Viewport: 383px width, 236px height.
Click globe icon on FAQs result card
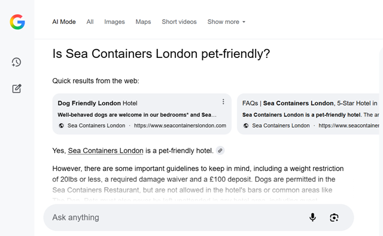pyautogui.click(x=246, y=125)
